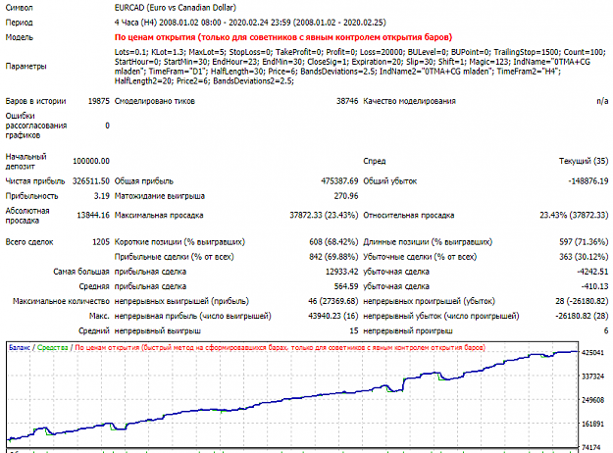The image size is (613, 453).
Task: Click the red model text По ценам открытия
Action: (155, 37)
